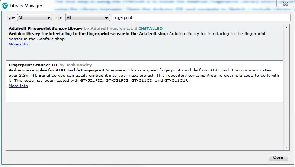This screenshot has height=167, width=295.
Task: Click the Library Manager window title text
Action: [x=26, y=6]
